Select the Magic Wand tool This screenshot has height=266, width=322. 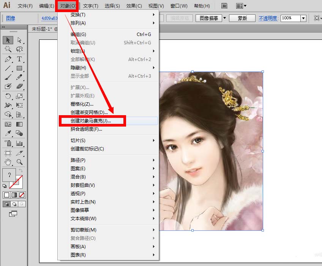tap(8, 49)
